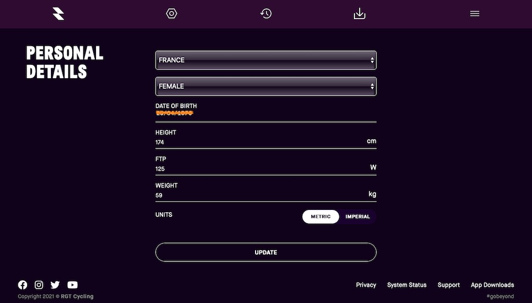Go to the Support link
Image resolution: width=532 pixels, height=303 pixels.
pos(449,285)
